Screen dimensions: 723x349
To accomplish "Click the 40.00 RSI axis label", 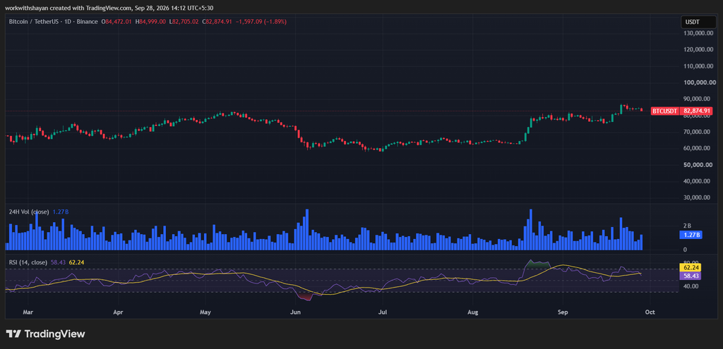I will 690,286.
